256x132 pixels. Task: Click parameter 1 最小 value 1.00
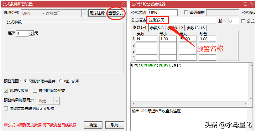pyautogui.click(x=168, y=39)
